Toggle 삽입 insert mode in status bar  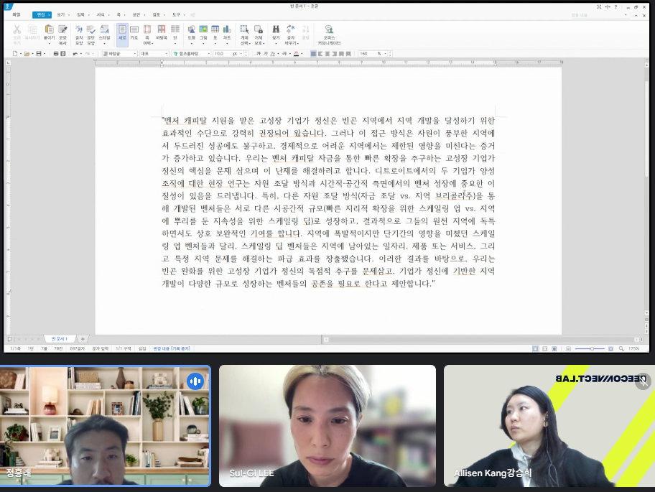(x=142, y=348)
